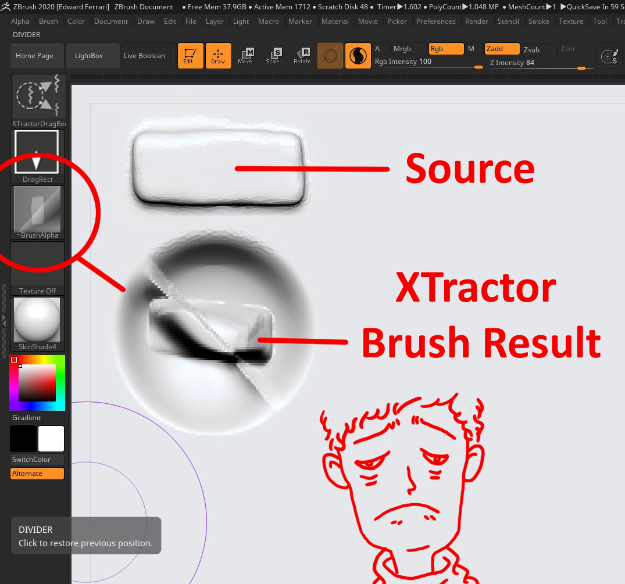Open the Home Page button

(x=37, y=56)
